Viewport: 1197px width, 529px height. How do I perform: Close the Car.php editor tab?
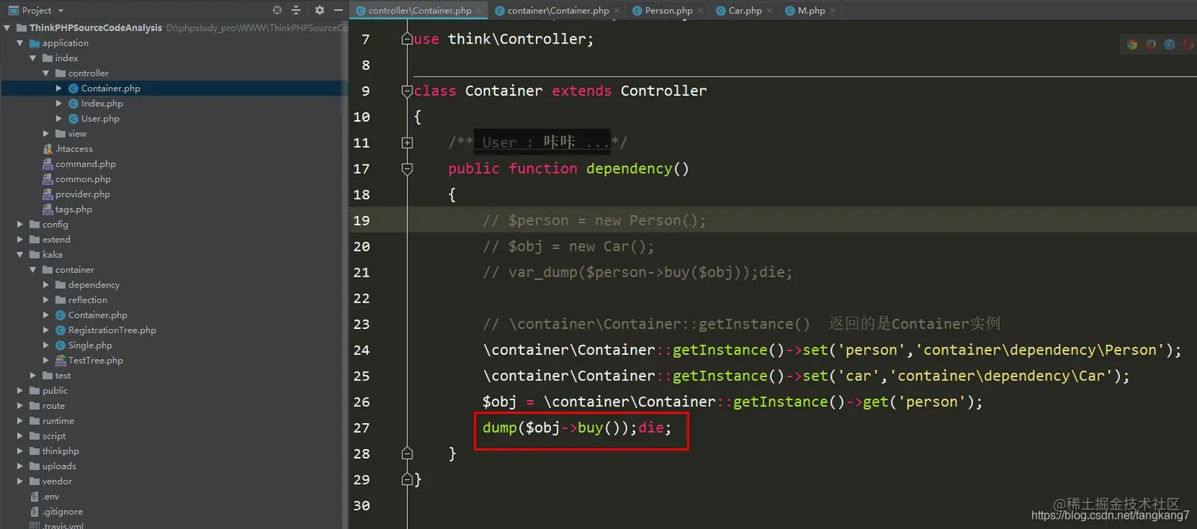click(x=769, y=10)
